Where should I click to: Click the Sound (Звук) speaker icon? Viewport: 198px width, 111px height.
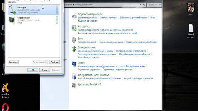click(x=74, y=40)
